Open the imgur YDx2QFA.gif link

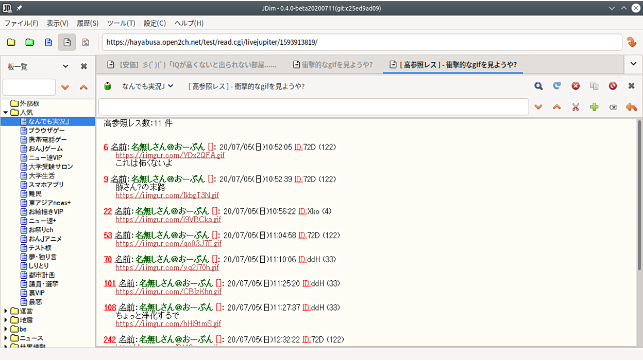[x=170, y=155]
